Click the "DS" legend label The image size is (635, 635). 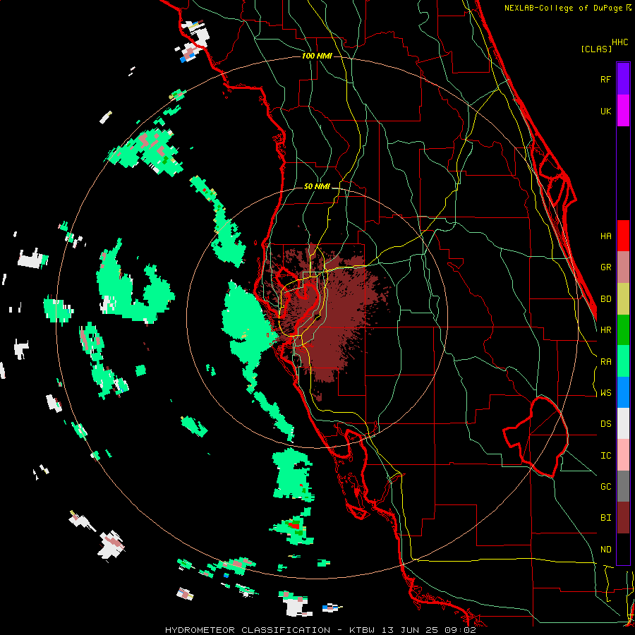pyautogui.click(x=605, y=424)
